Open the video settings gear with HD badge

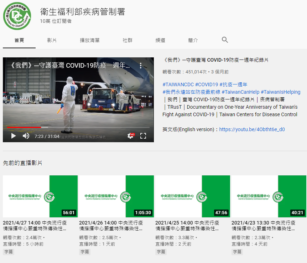tap(131, 136)
